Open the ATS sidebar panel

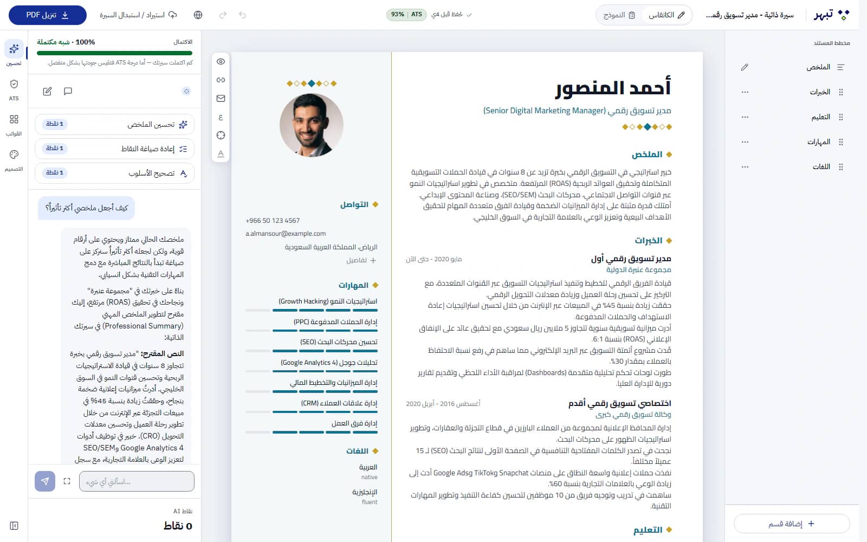[x=14, y=89]
